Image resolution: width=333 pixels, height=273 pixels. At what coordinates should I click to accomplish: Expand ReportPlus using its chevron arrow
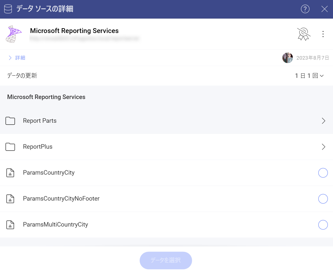[x=323, y=147]
